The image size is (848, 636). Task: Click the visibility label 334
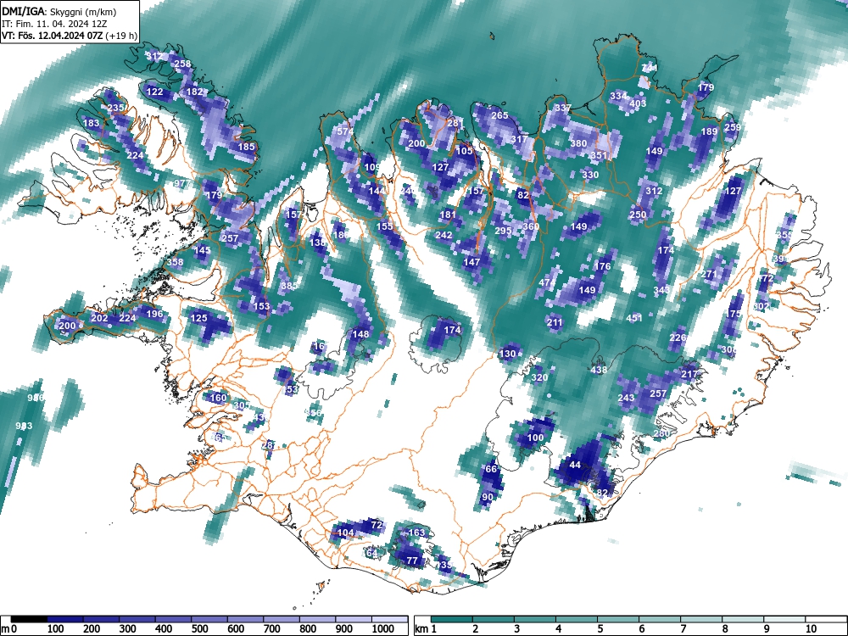[619, 96]
